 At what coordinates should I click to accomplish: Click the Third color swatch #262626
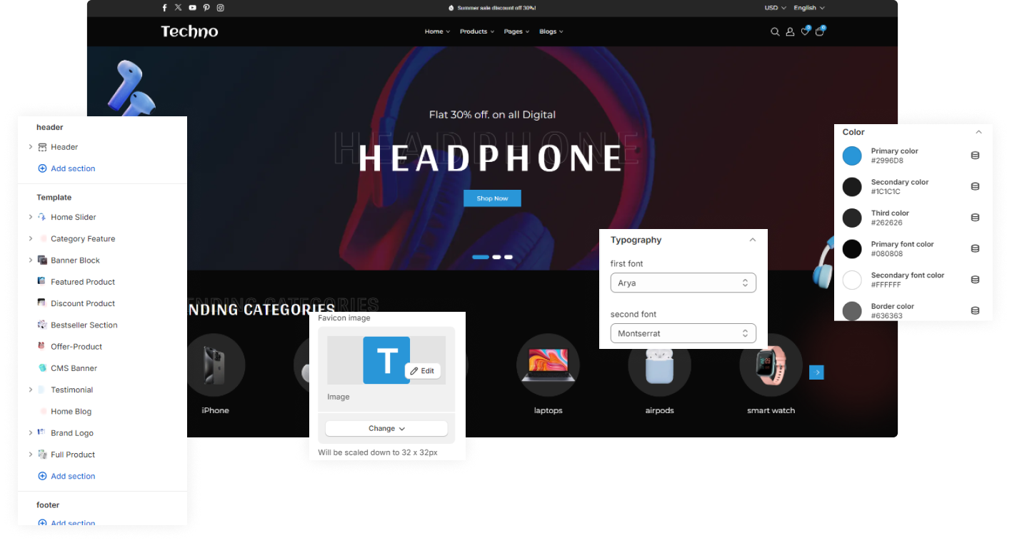click(852, 218)
